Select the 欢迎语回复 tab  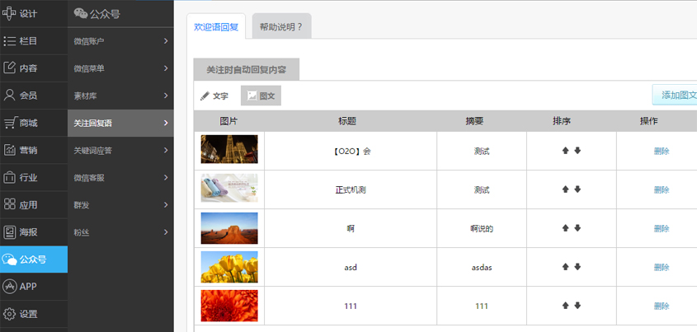coord(216,26)
